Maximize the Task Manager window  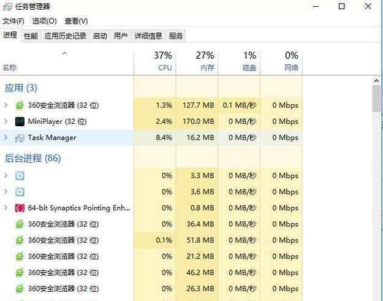point(342,6)
